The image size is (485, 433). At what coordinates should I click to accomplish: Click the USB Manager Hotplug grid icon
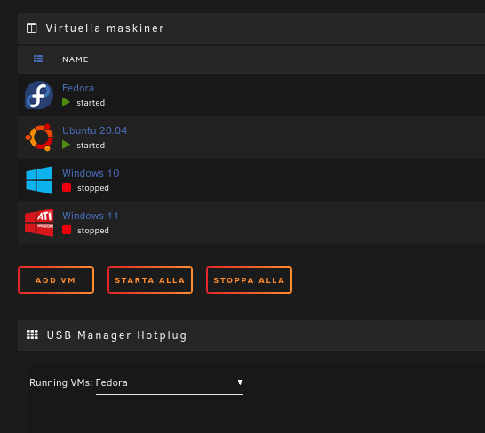point(32,335)
